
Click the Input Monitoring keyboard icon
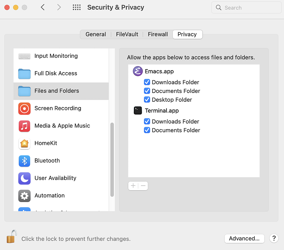pyautogui.click(x=25, y=56)
